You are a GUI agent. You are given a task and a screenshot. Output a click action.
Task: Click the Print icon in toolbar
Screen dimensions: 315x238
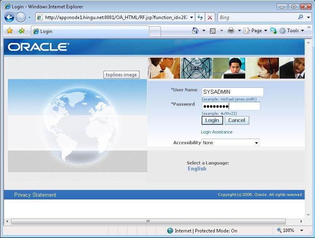pyautogui.click(x=231, y=31)
